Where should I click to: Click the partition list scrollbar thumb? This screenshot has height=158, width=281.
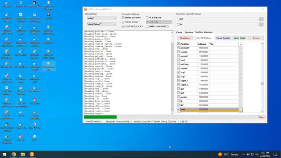coord(262,83)
